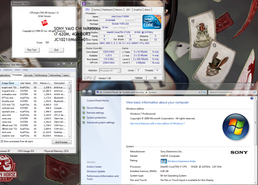Select the cpuz.exe process row
The height and width of the screenshot is (185, 258).
coord(34,115)
